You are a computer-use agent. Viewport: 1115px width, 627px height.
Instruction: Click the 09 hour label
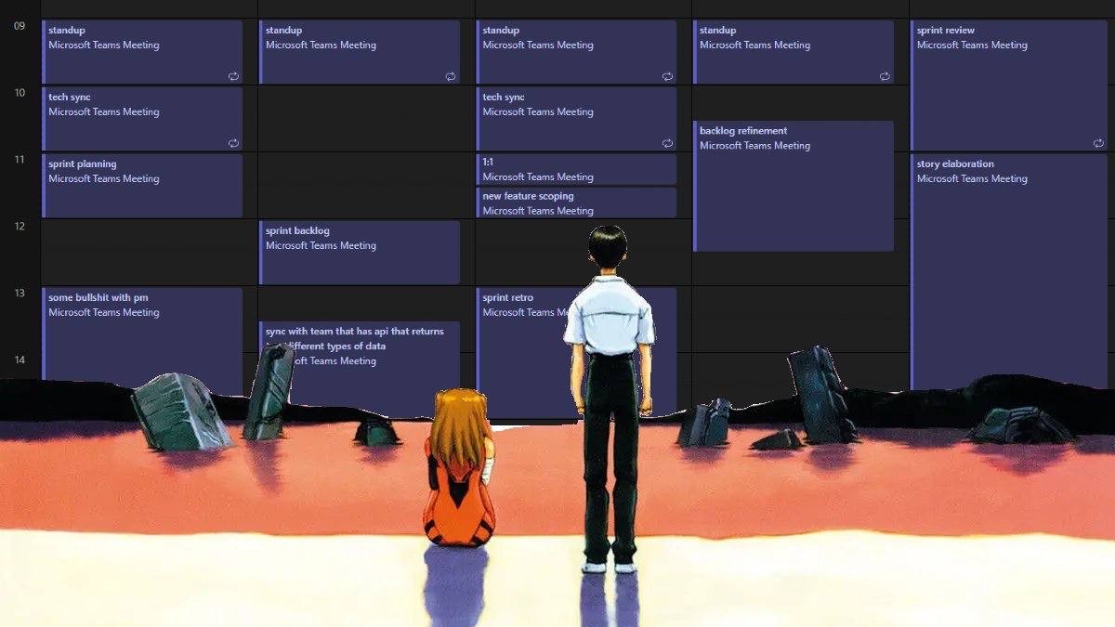pos(19,26)
